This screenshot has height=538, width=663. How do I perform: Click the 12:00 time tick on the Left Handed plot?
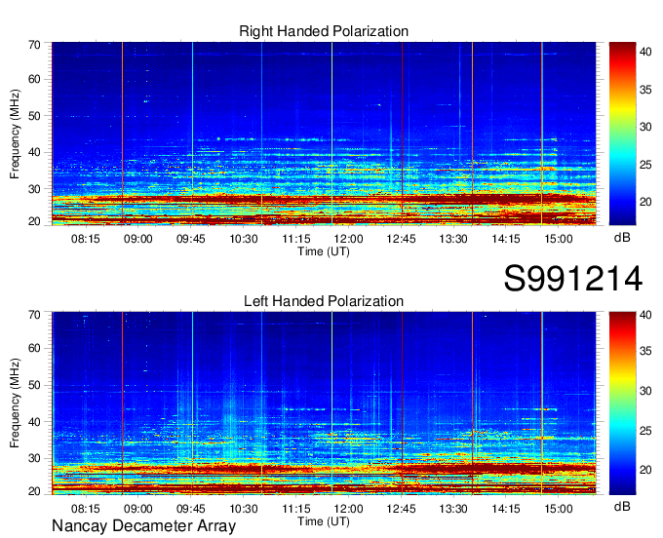click(x=349, y=509)
